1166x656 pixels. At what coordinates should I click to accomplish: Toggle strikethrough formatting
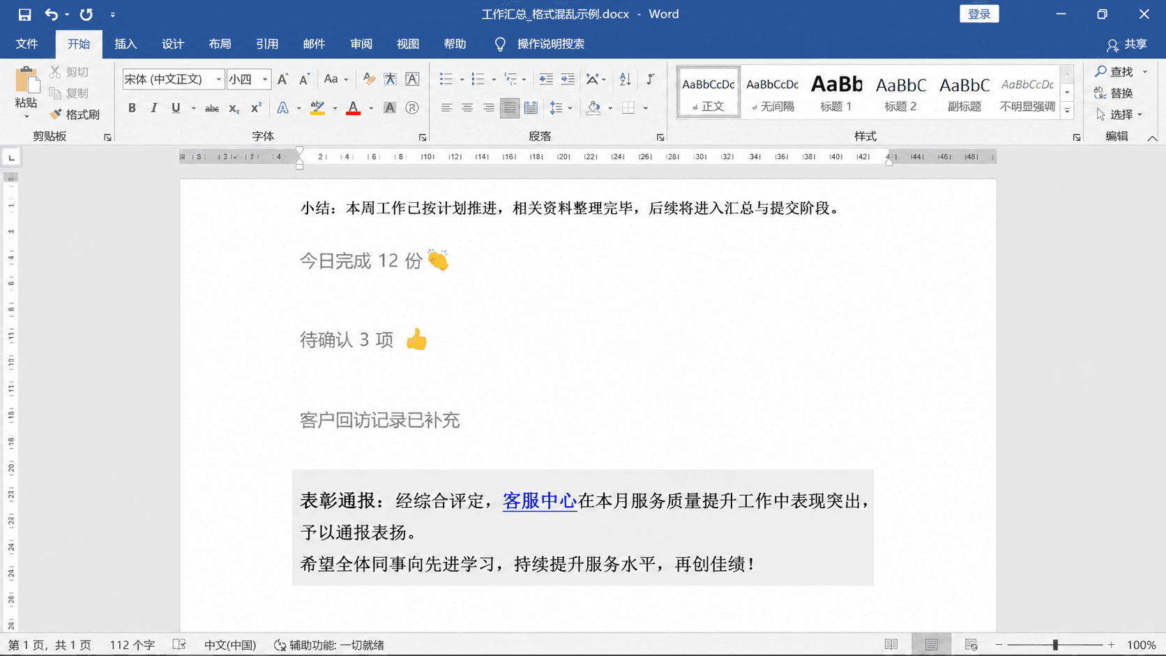click(x=212, y=107)
